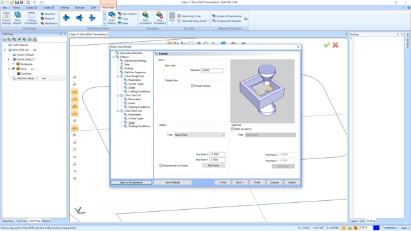Click the Save Defaults button

[173, 182]
